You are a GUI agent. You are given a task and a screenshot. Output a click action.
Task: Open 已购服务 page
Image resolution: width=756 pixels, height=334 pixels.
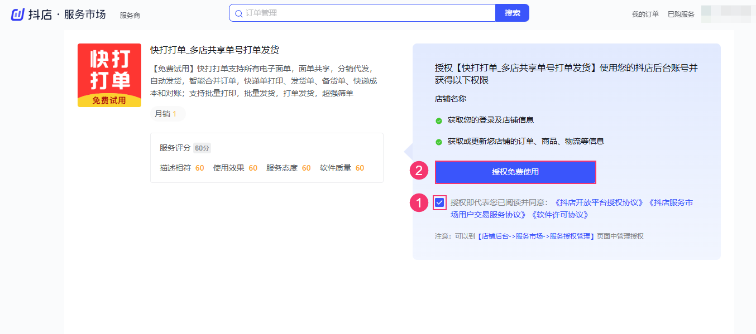pos(681,14)
